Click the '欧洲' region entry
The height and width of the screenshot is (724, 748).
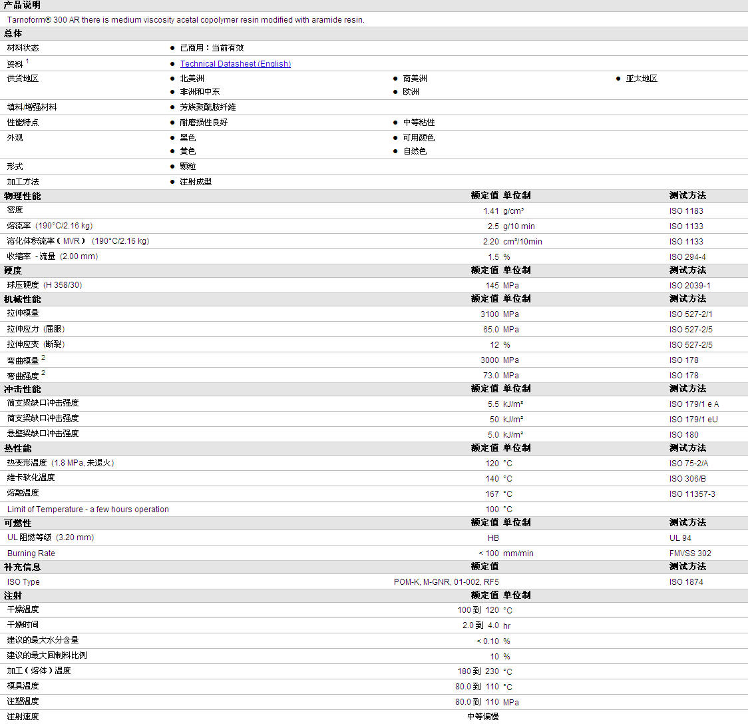click(411, 92)
